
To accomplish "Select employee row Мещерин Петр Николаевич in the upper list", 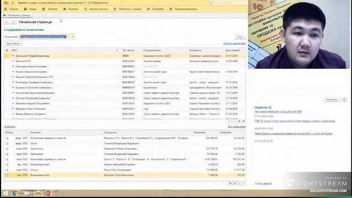I will [125, 109].
